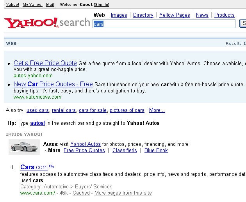Click the Sign In link
The width and height of the screenshot is (246, 202).
tap(102, 5)
